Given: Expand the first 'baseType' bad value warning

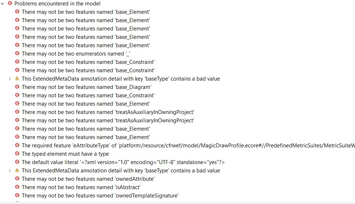Looking at the screenshot, I should (x=10, y=79).
